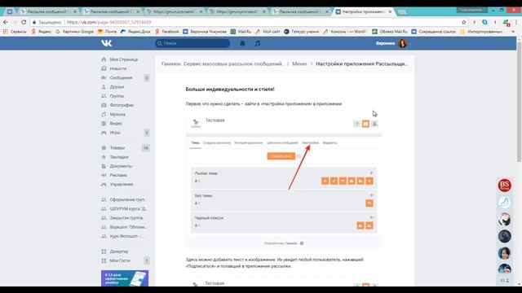Open the Chrome three-dot menu
The height and width of the screenshot is (293, 522).
click(x=516, y=22)
